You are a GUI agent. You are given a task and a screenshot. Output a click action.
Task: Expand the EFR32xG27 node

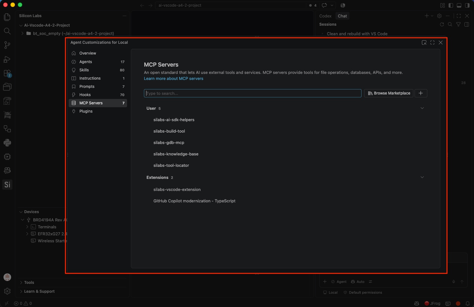(27, 234)
